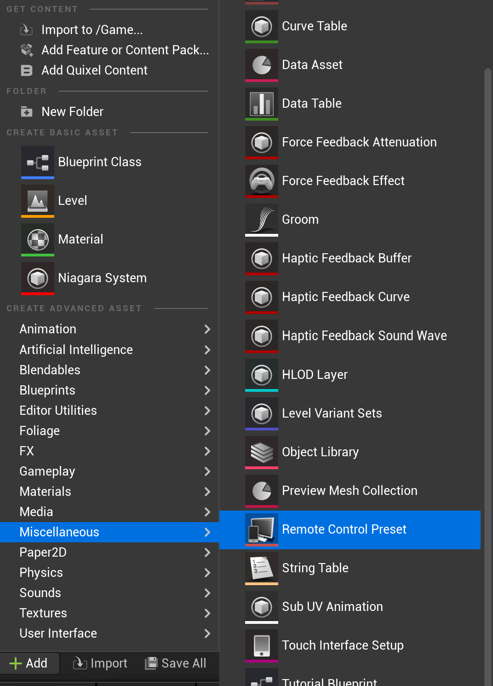Click the Material checkered sphere icon

(37, 239)
